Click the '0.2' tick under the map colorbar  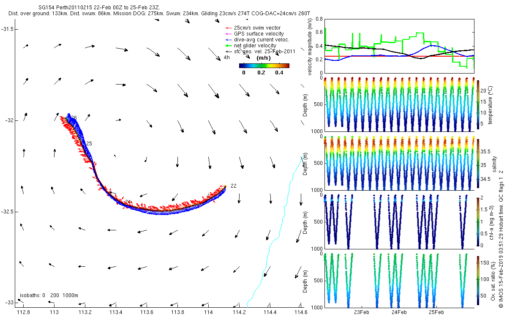[261, 72]
